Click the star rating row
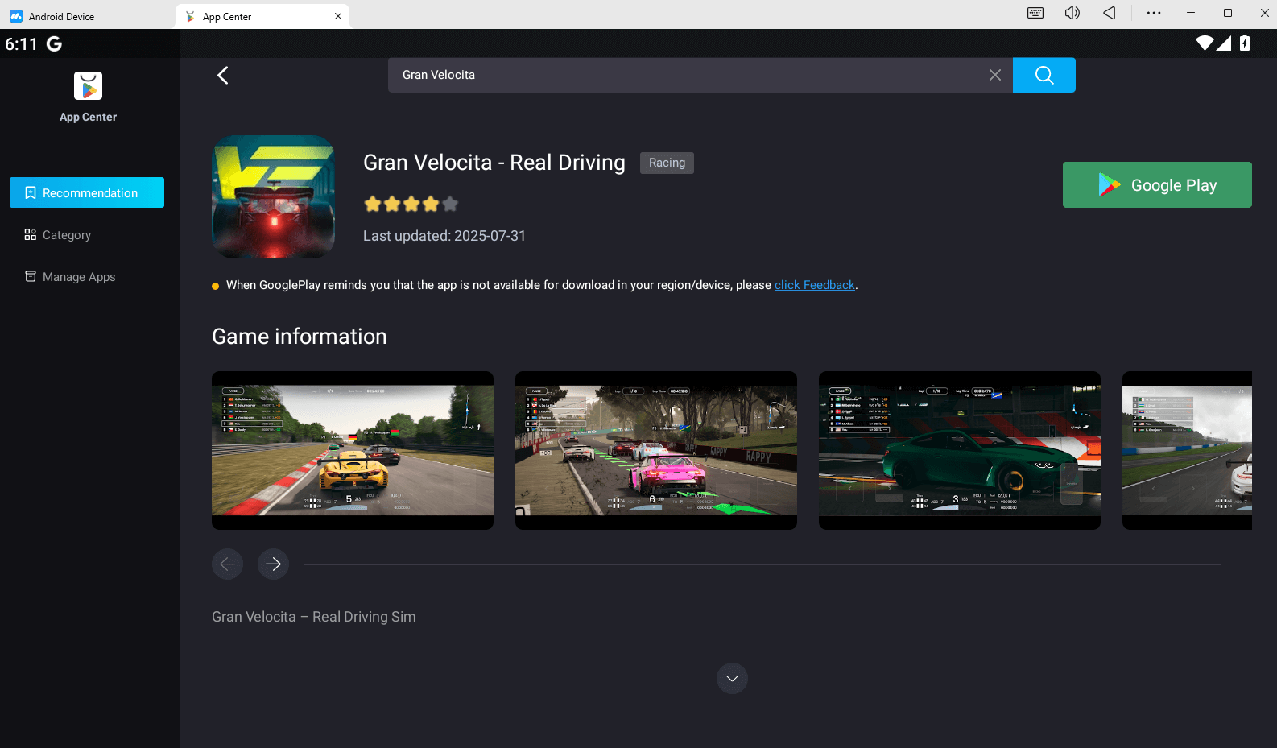The height and width of the screenshot is (748, 1277). pos(411,205)
